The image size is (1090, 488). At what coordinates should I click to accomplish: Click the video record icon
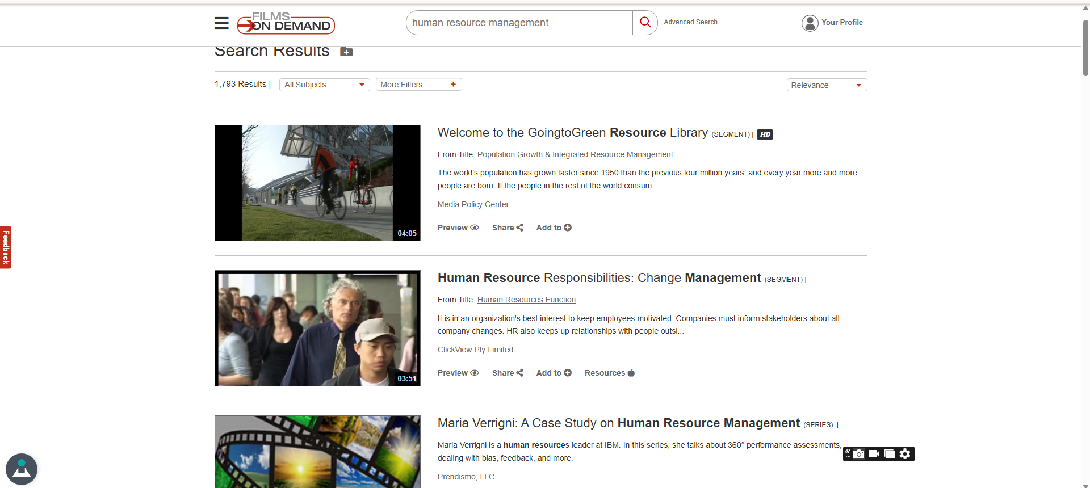[x=874, y=454]
